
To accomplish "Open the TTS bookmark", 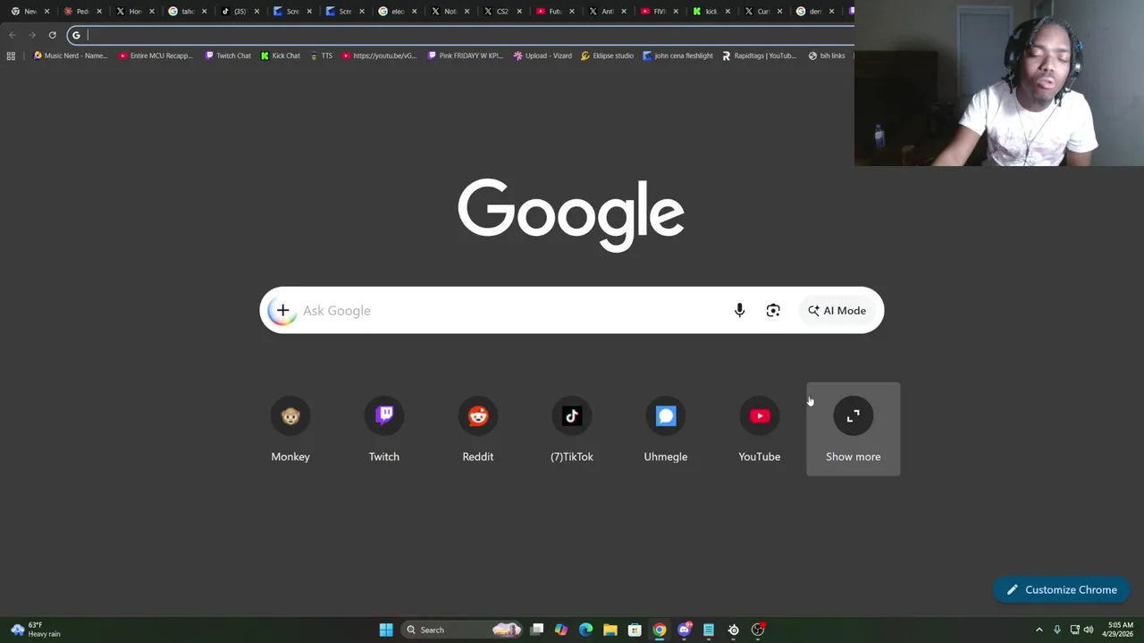I will tap(321, 55).
